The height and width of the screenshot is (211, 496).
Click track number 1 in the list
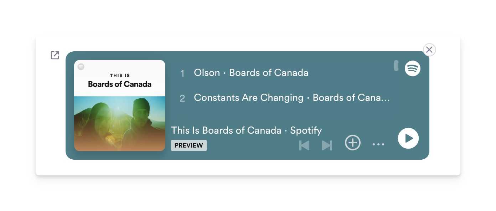(182, 73)
